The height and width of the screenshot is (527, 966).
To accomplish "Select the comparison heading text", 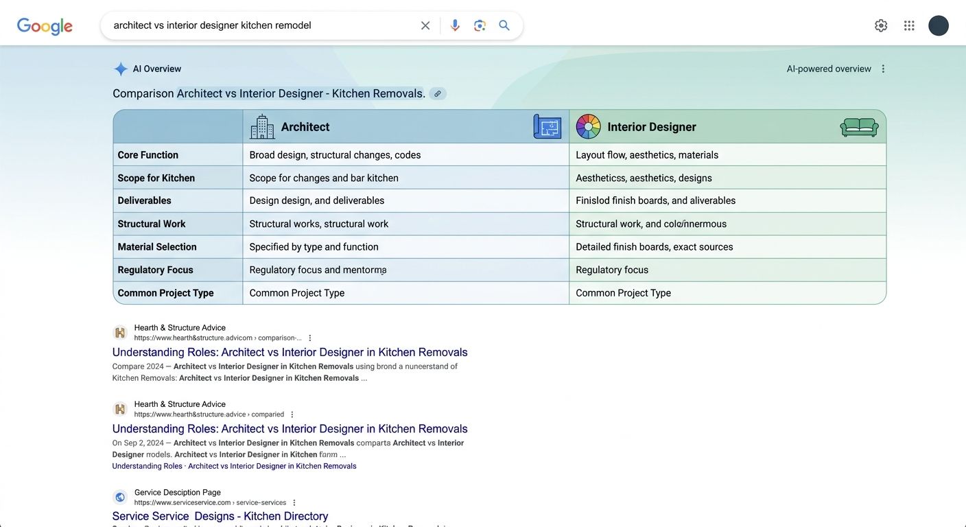I will (x=269, y=93).
